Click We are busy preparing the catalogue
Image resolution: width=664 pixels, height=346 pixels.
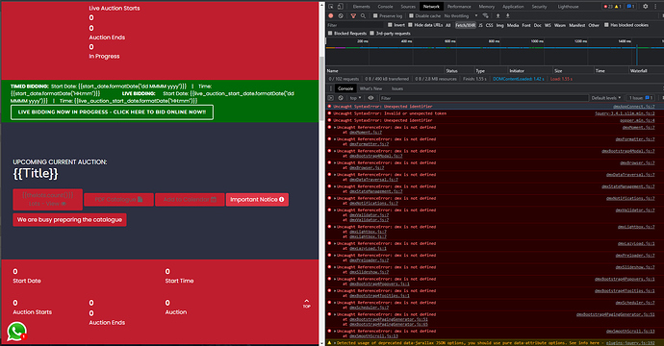point(69,219)
